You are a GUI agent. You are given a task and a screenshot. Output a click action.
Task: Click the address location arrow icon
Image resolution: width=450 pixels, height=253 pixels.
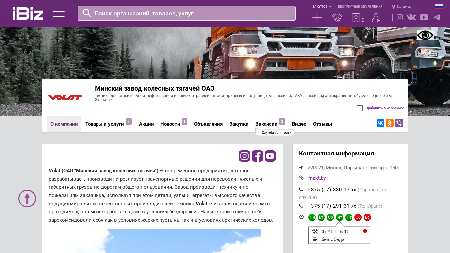(x=301, y=168)
